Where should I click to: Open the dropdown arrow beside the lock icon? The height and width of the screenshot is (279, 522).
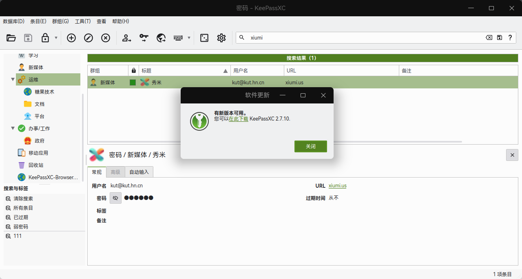(56, 38)
